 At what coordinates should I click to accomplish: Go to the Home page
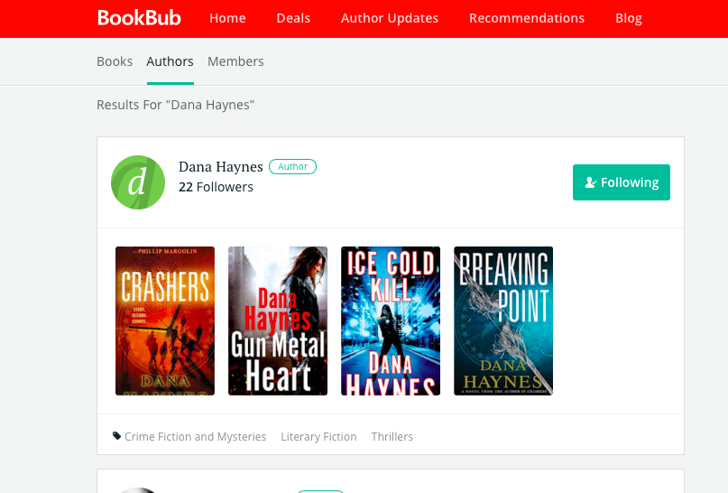coord(227,18)
